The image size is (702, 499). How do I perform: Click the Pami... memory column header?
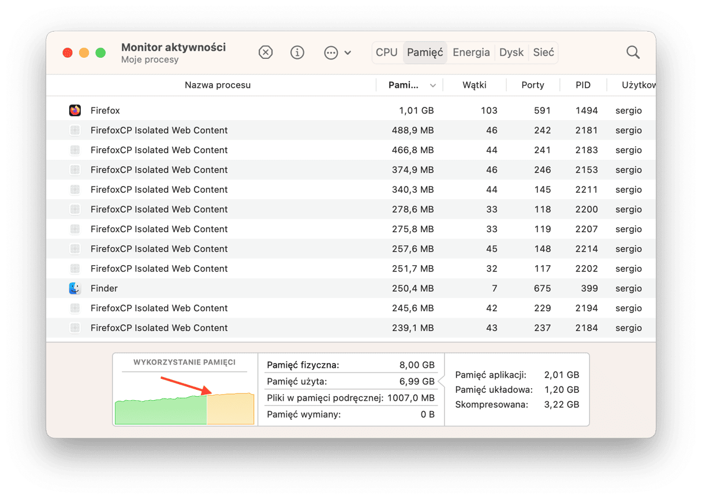click(404, 85)
